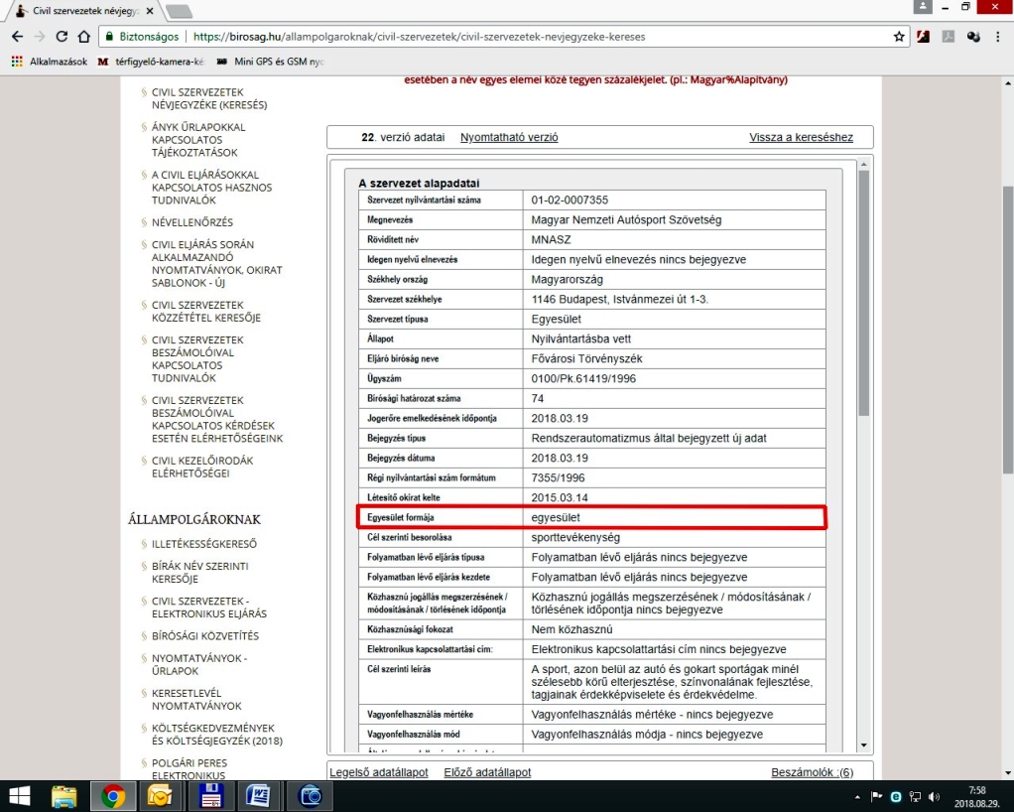This screenshot has width=1014, height=812.
Task: Select the old registration number 7355/1996
Action: coord(558,478)
